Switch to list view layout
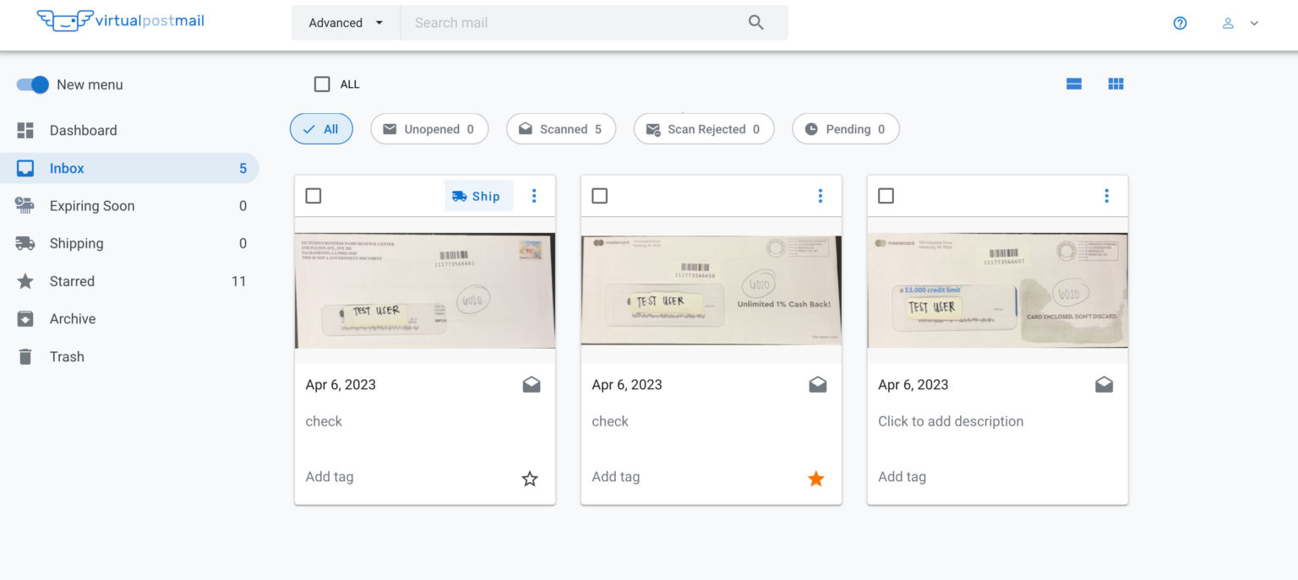Viewport: 1298px width, 580px height. 1073,84
